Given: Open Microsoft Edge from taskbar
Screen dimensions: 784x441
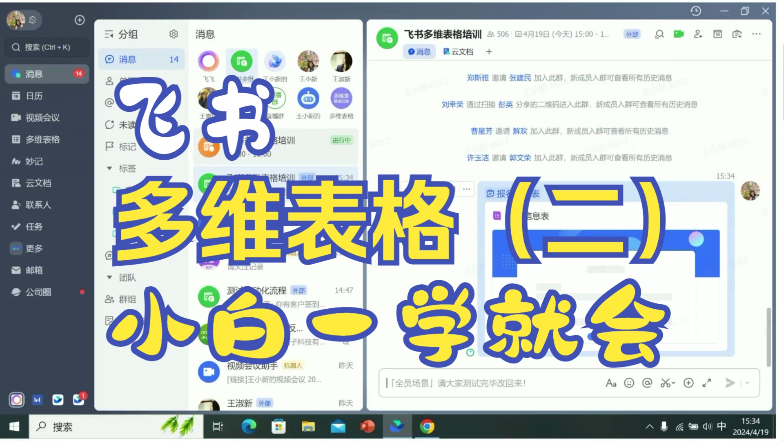Looking at the screenshot, I should (x=249, y=427).
